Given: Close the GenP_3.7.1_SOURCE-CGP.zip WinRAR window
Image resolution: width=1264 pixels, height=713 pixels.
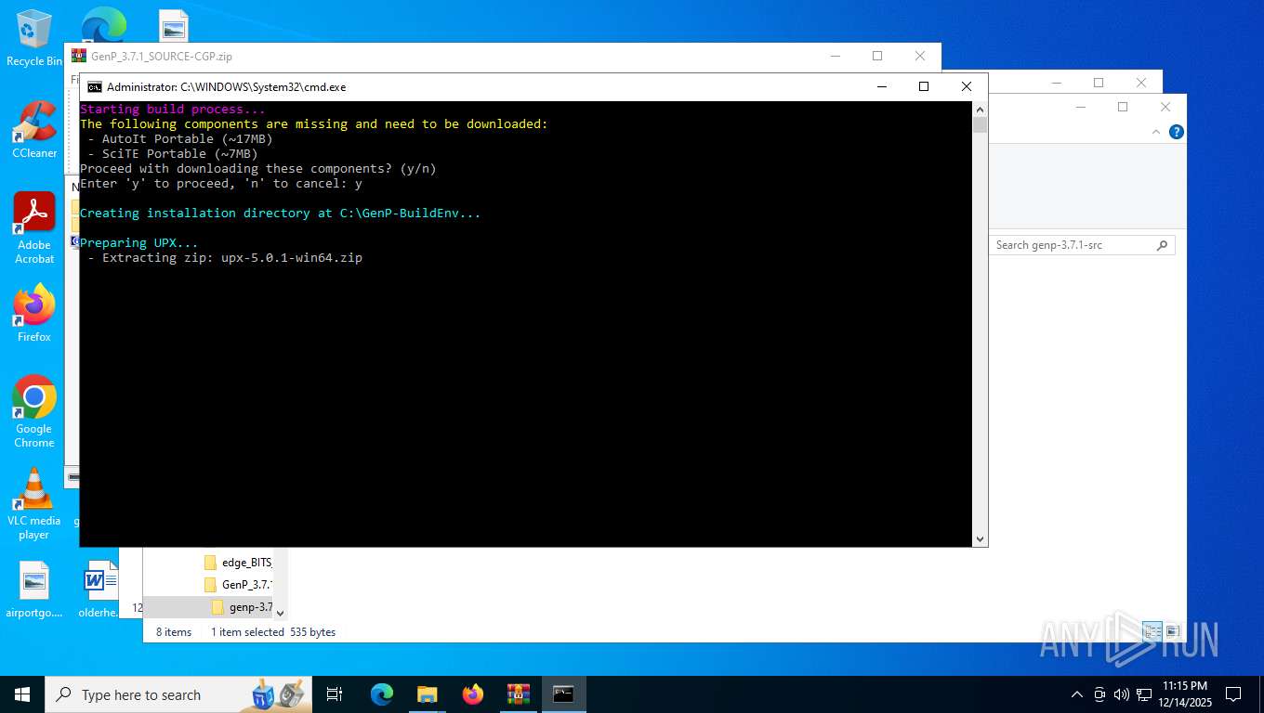Looking at the screenshot, I should pos(920,56).
